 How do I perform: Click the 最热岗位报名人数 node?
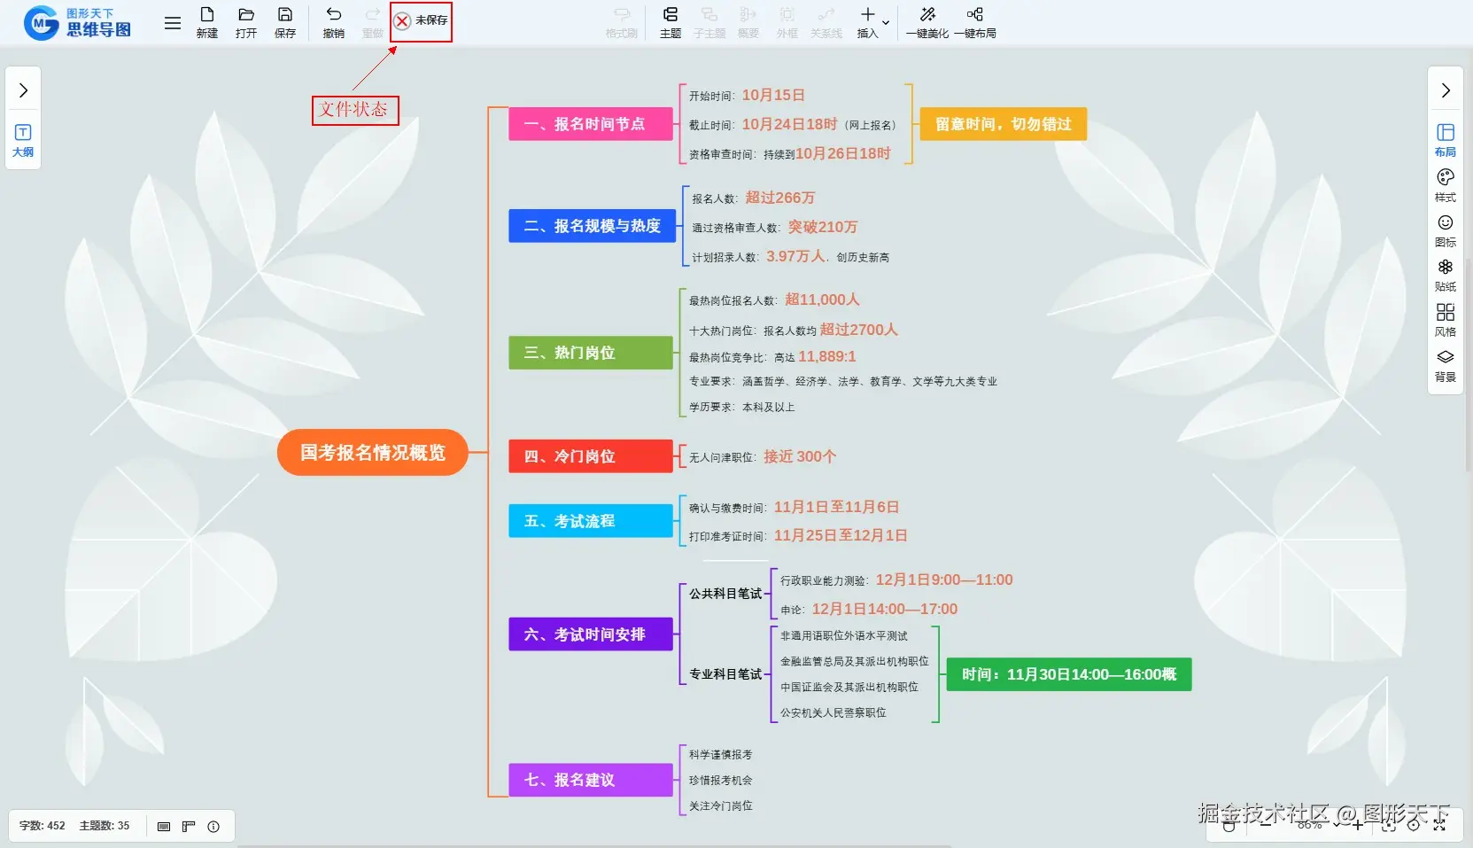click(x=774, y=300)
